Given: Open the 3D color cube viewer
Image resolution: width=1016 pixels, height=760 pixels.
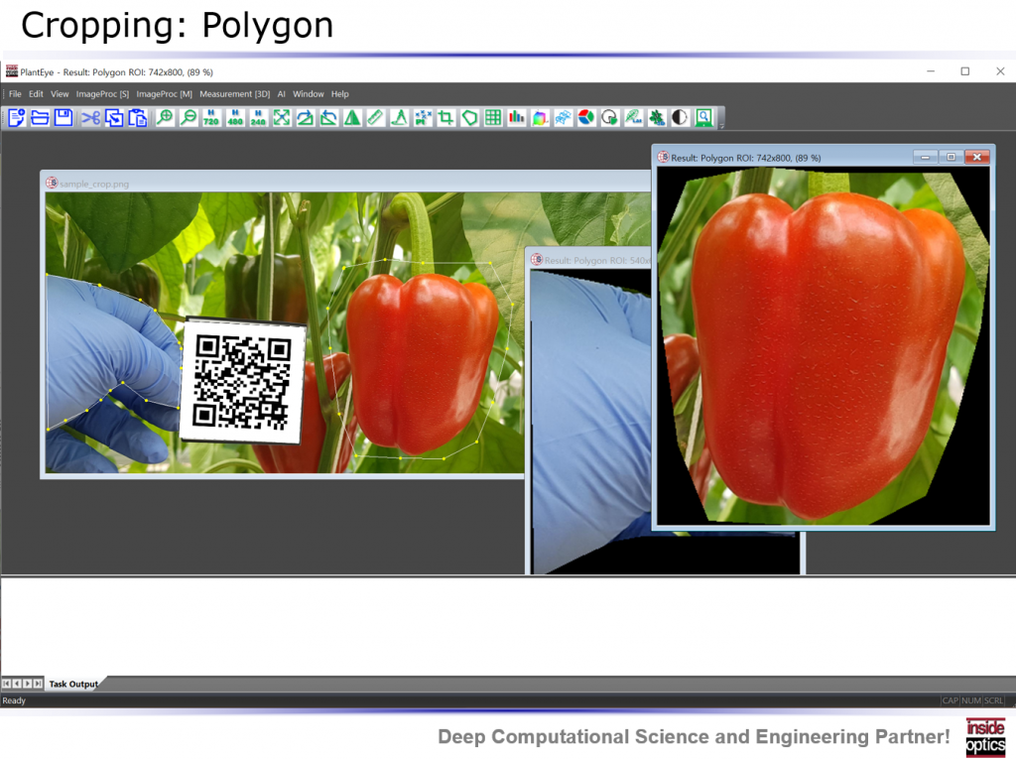Looking at the screenshot, I should pos(539,117).
